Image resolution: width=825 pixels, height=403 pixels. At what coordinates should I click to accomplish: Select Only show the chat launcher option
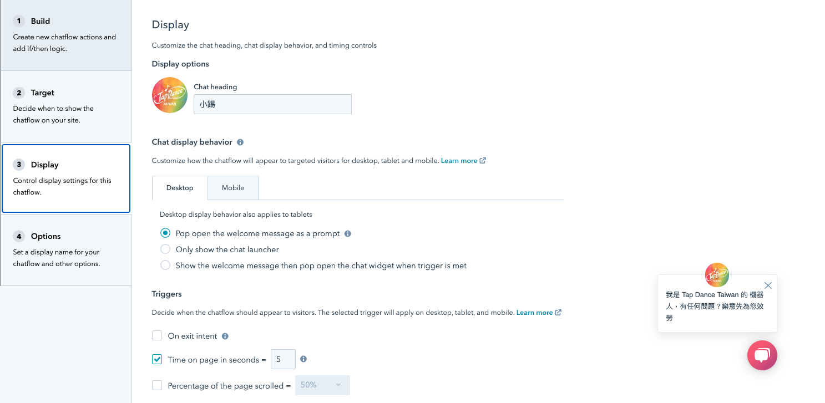(165, 249)
